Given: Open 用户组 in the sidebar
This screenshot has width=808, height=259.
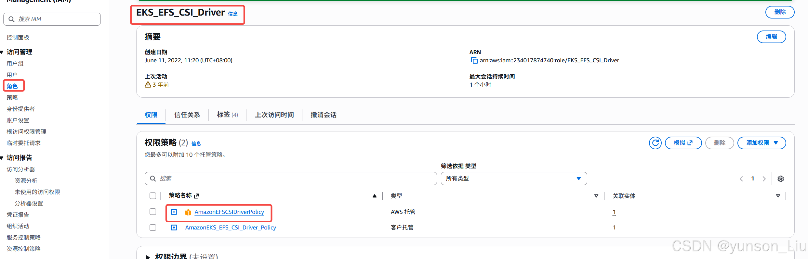Looking at the screenshot, I should click(15, 64).
